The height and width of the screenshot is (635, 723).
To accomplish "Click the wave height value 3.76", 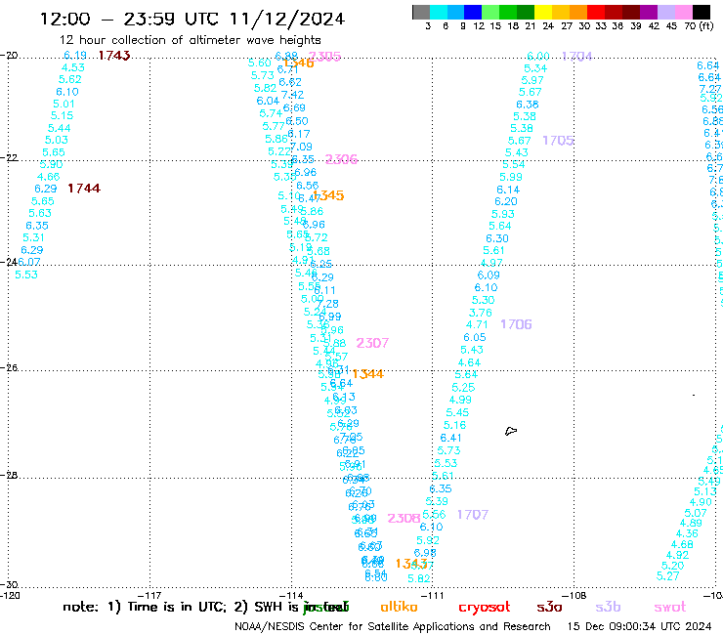I will 481,313.
